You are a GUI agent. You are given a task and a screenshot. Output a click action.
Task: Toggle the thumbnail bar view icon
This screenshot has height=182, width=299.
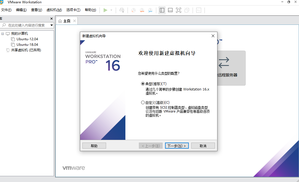click(170, 10)
